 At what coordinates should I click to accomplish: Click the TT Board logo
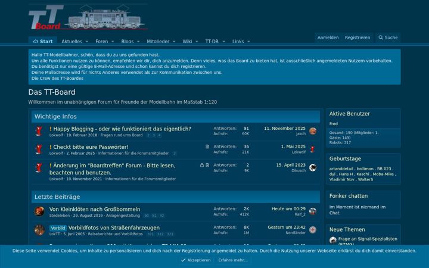(88, 17)
